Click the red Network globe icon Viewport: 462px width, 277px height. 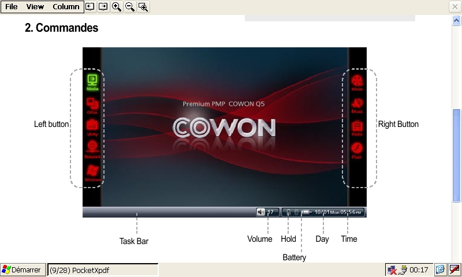(x=92, y=149)
